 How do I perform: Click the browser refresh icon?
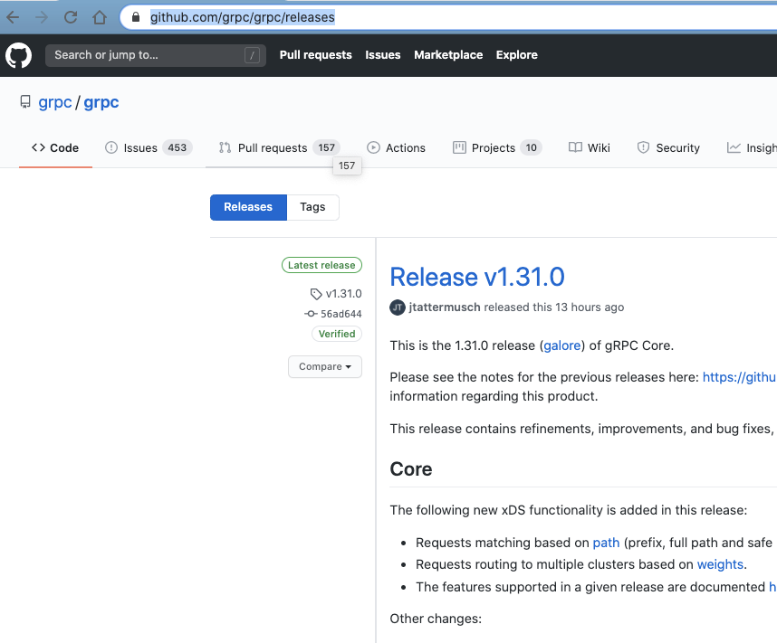coord(71,16)
